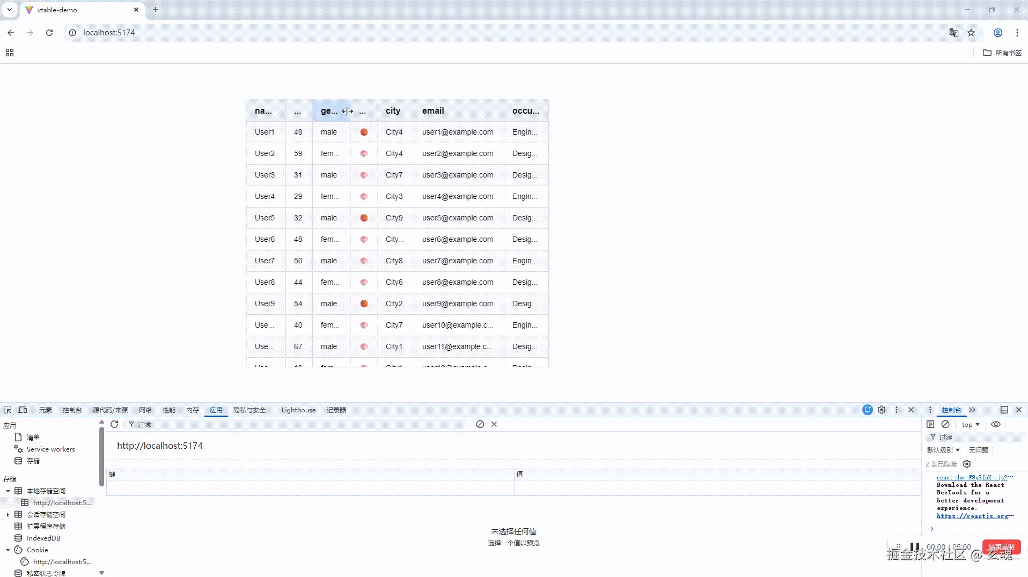Activate the DevTools element inspector icon
Image resolution: width=1028 pixels, height=577 pixels.
pyautogui.click(x=8, y=410)
